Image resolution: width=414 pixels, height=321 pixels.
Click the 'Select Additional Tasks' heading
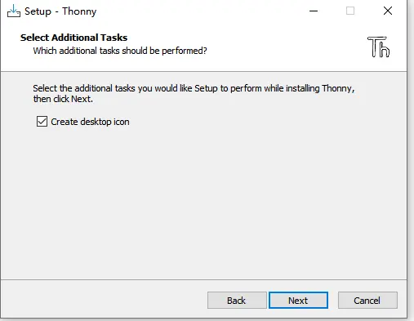73,38
